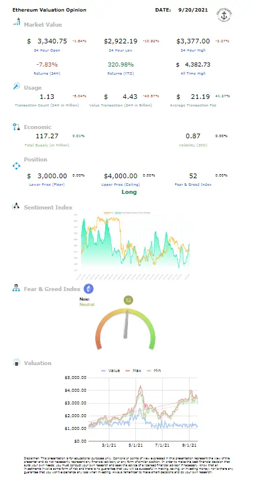Click the blue Ethereum logo icon
The width and height of the screenshot is (258, 486).
(89, 289)
